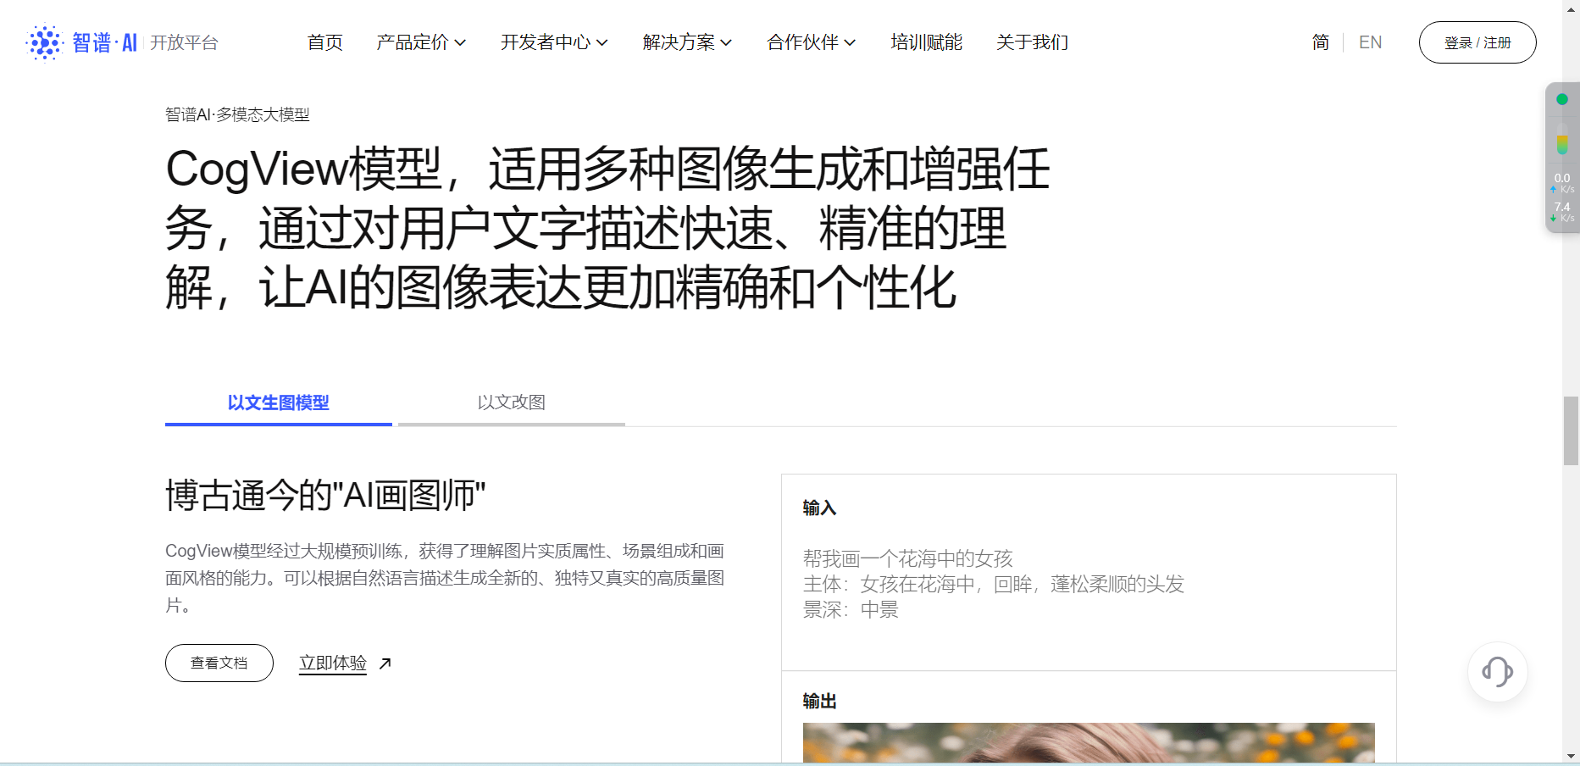Click the network speed widget readout
The image size is (1580, 766).
(1562, 198)
